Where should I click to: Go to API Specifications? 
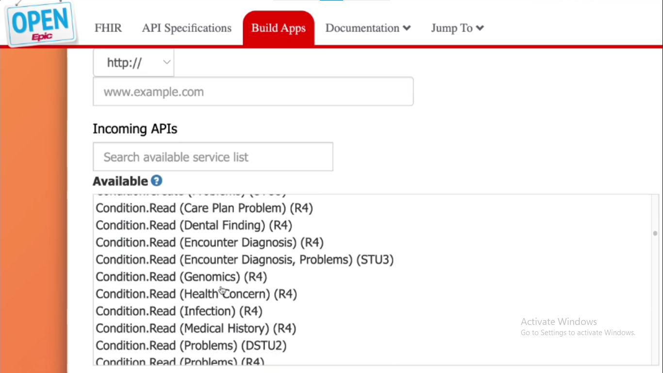click(x=187, y=28)
